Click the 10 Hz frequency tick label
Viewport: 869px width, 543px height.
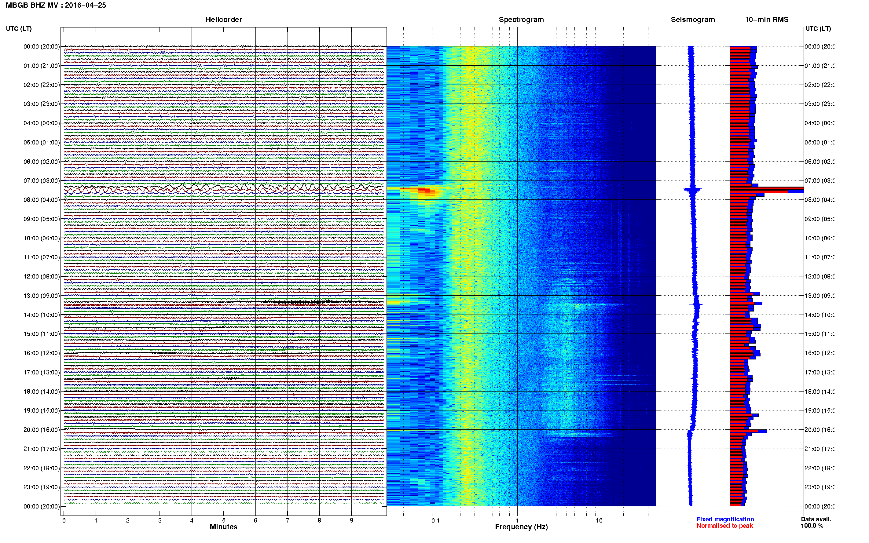pos(599,520)
